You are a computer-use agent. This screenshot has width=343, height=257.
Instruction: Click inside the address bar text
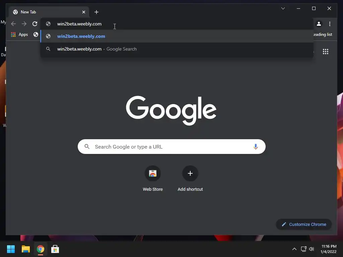pos(79,24)
